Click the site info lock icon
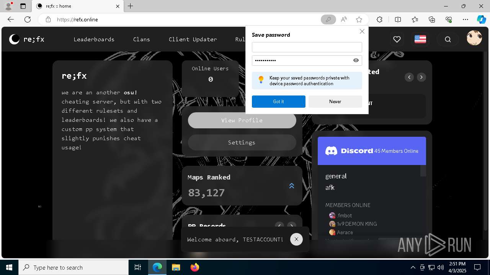 [x=48, y=19]
